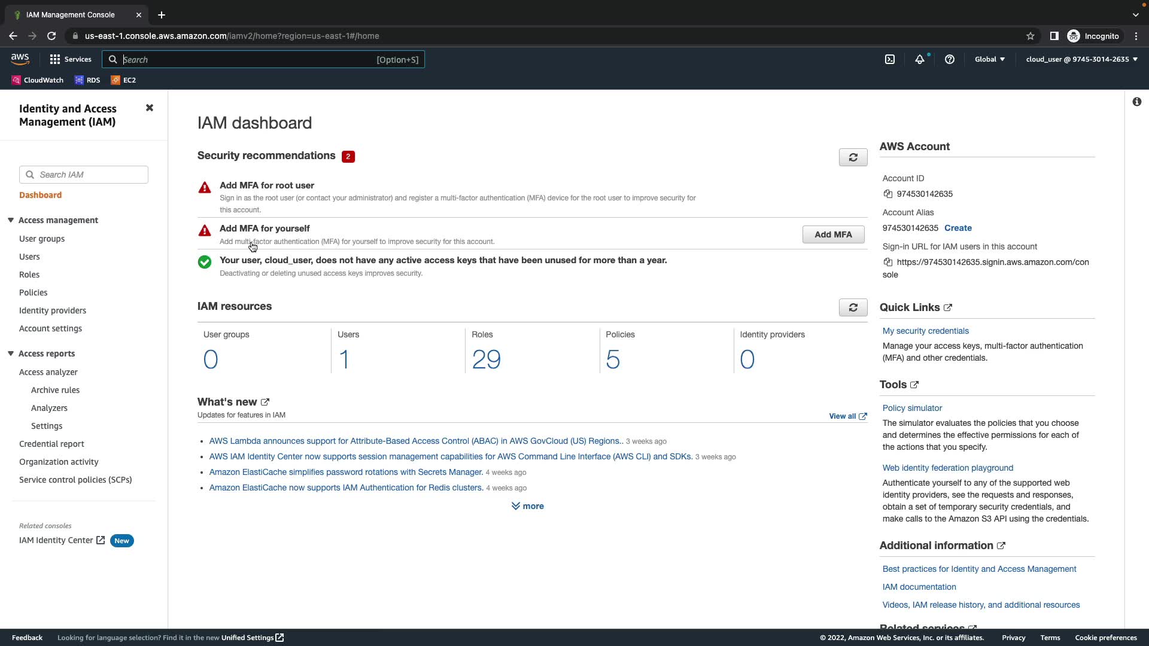Open the Services grid menu
The height and width of the screenshot is (646, 1149).
click(x=71, y=59)
